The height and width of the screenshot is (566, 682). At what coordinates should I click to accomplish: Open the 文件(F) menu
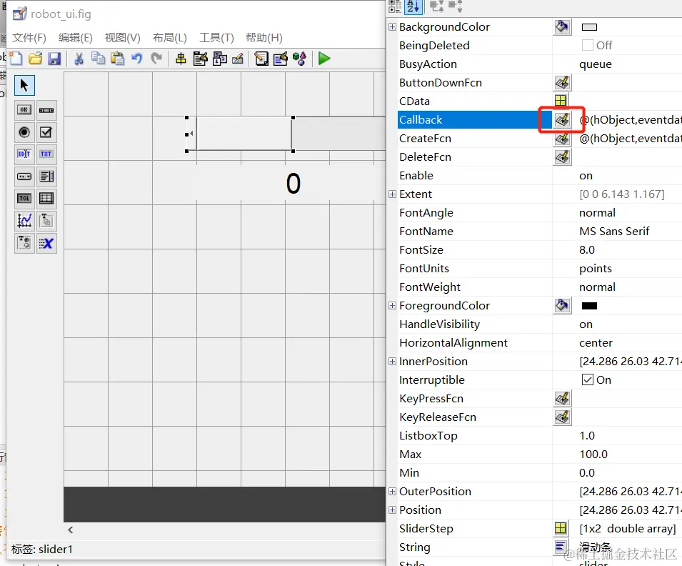click(29, 38)
